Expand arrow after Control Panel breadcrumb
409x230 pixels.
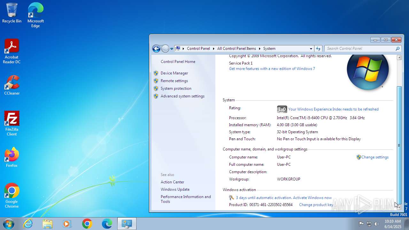point(214,49)
